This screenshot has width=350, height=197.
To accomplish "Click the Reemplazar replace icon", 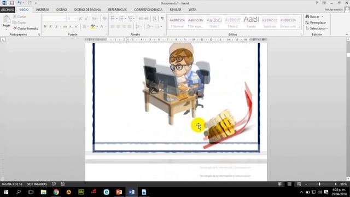I will tap(307, 22).
